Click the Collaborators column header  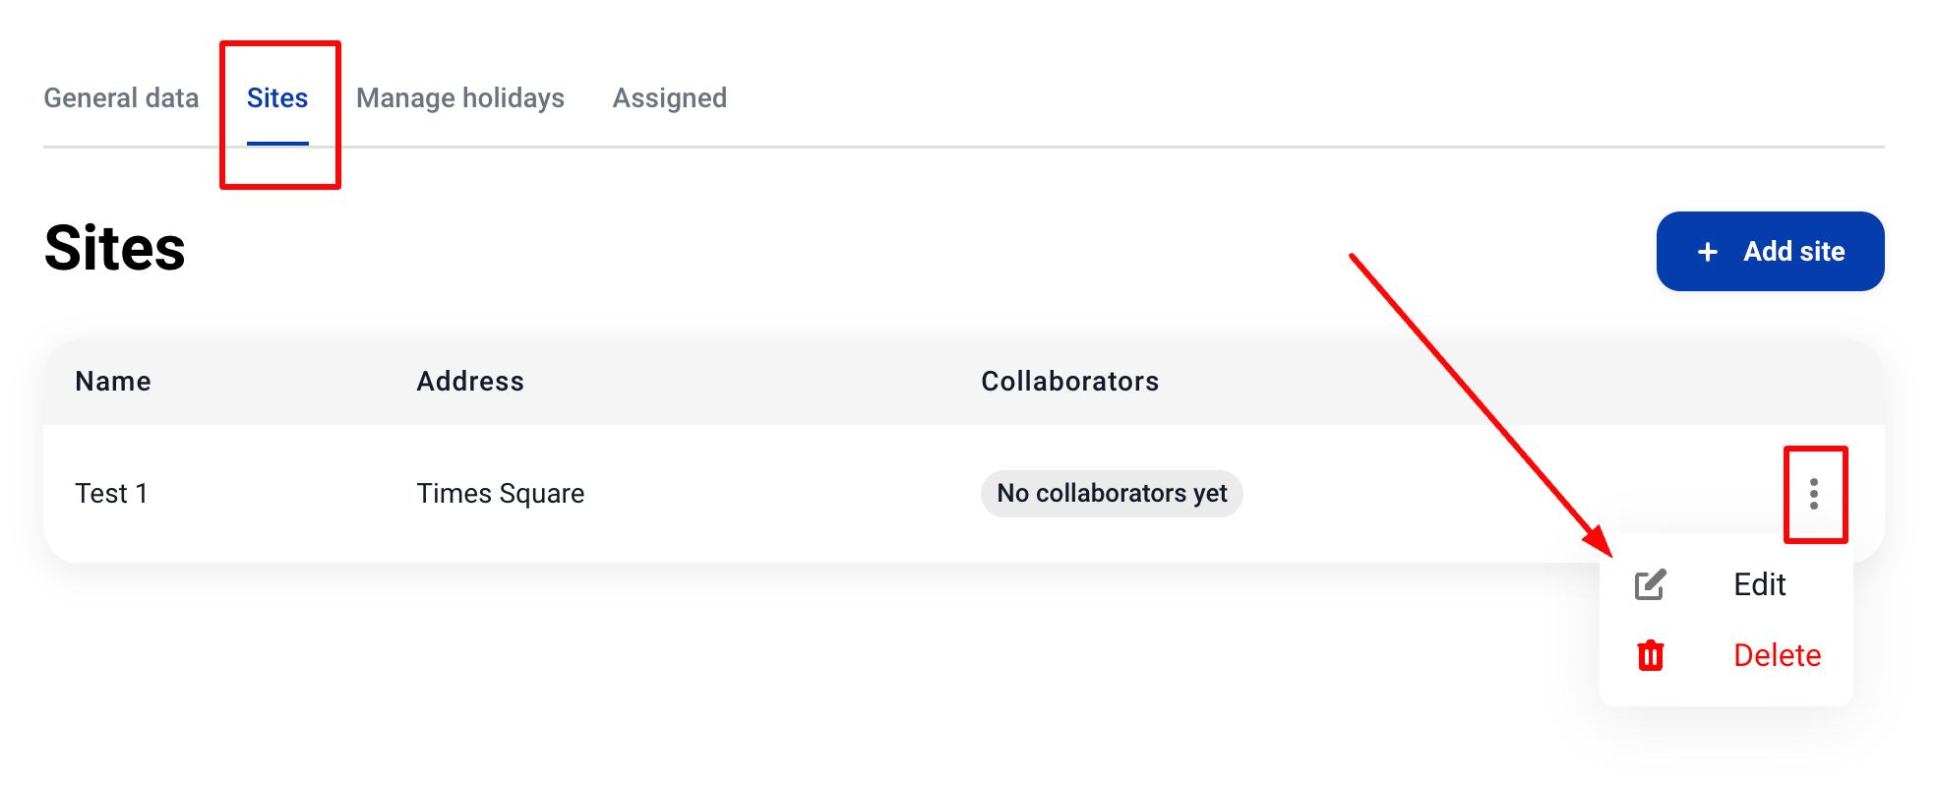1070,382
